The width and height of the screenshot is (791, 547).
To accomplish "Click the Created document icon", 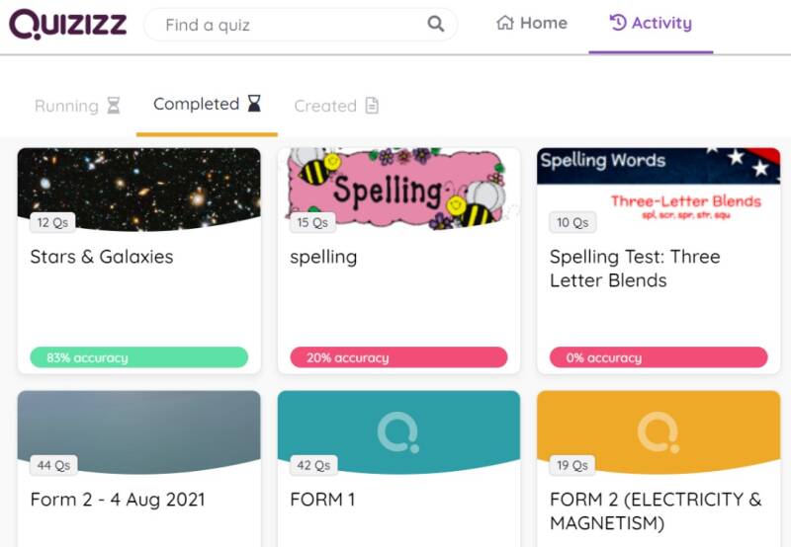I will pos(372,106).
